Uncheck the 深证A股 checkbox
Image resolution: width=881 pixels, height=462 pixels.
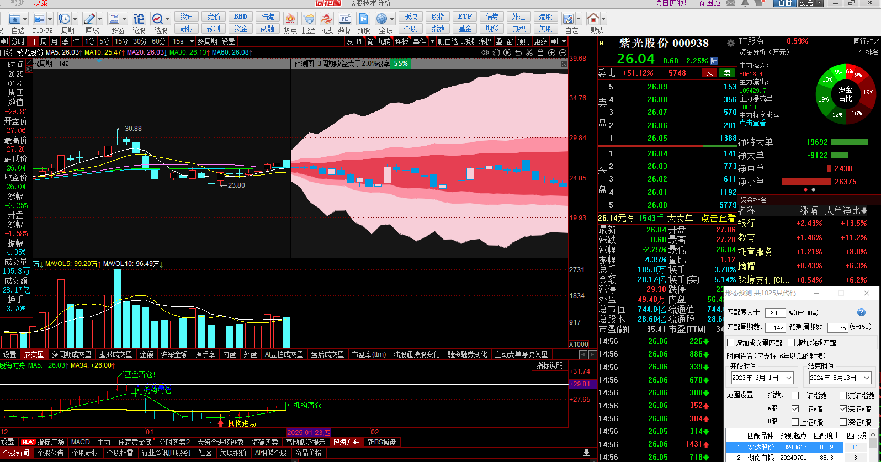[843, 409]
